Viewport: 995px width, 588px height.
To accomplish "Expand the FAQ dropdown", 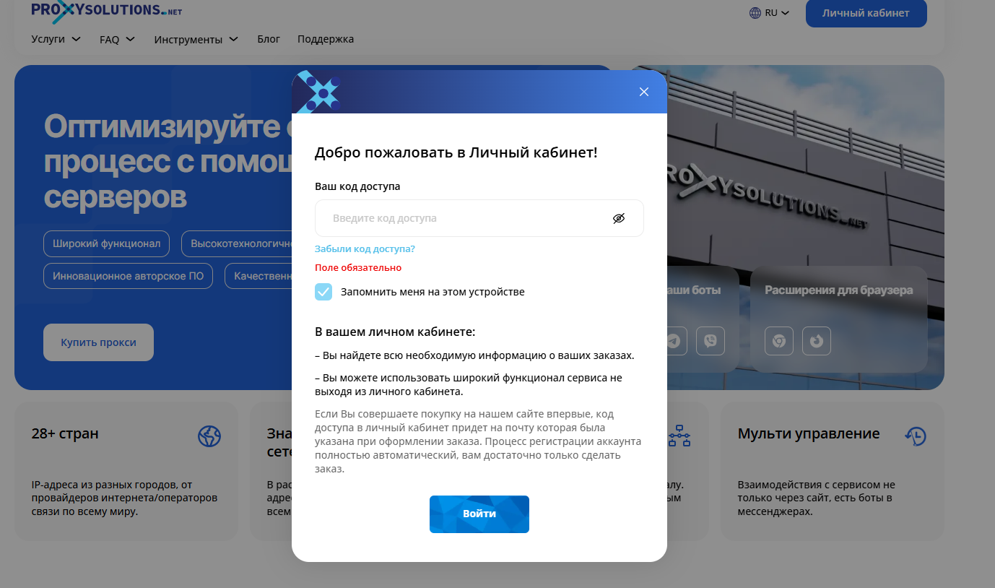I will coord(118,39).
